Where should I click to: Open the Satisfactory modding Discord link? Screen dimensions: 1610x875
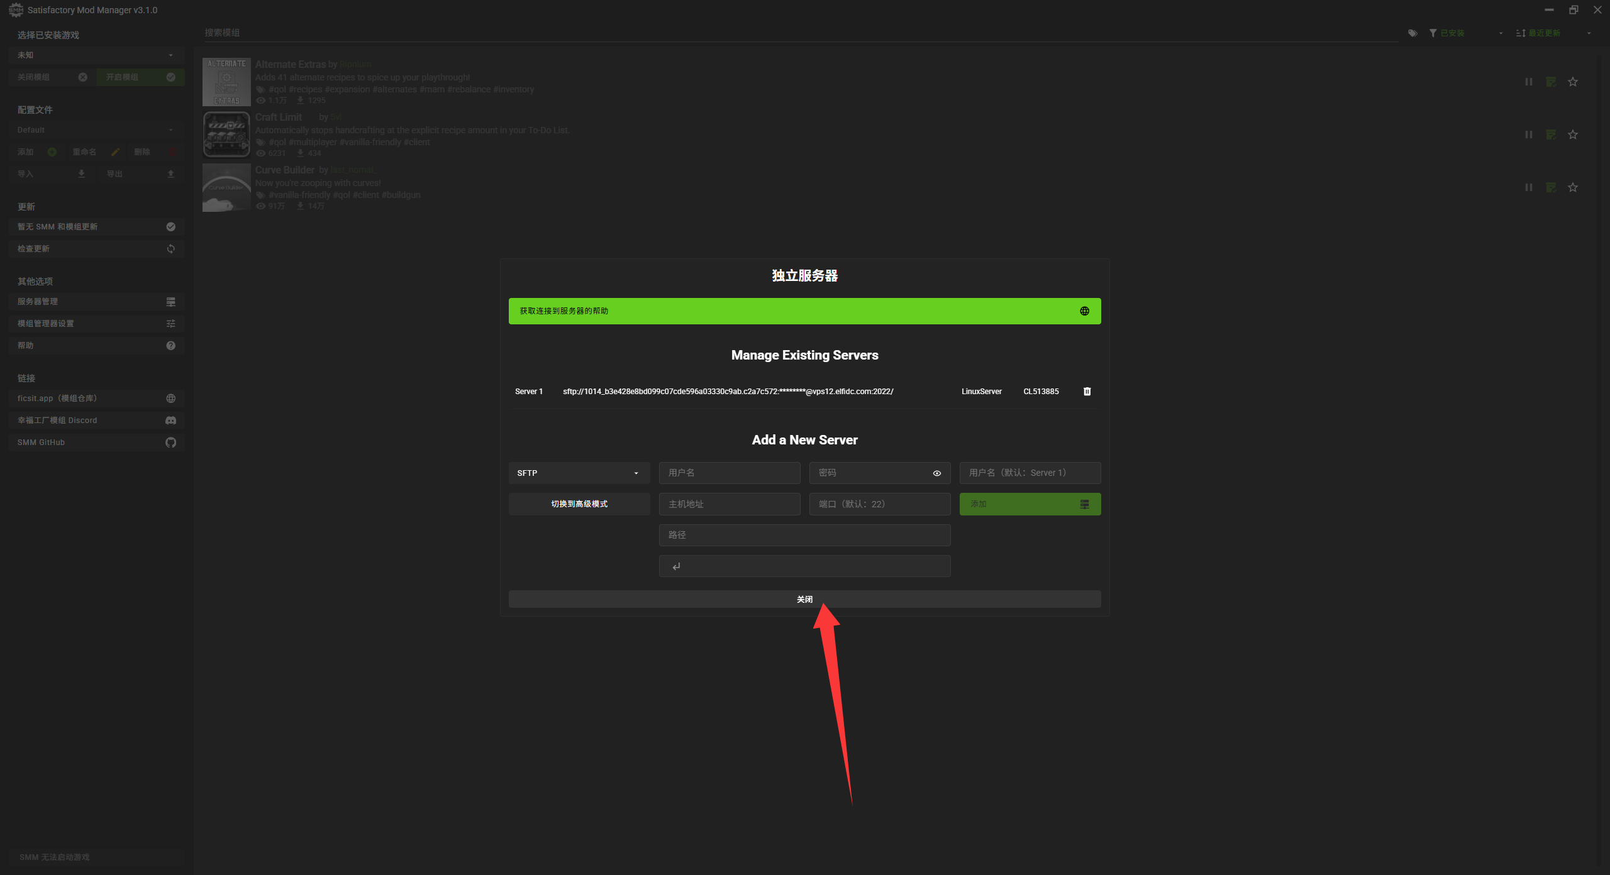(96, 421)
